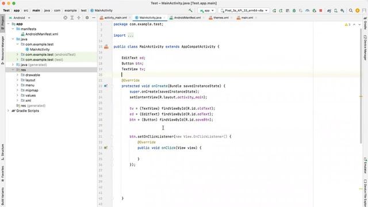The height and width of the screenshot is (207, 368).
Task: Open the Pixel_3a_API_33 device dropdown
Action: [244, 10]
